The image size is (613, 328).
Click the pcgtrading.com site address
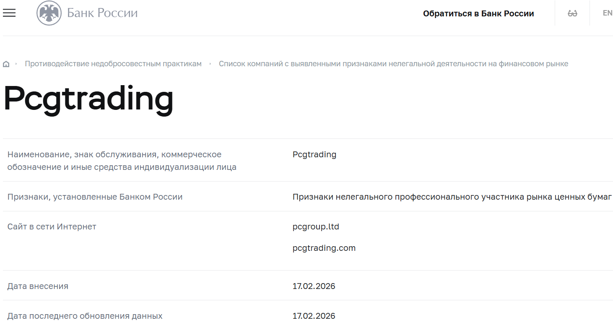click(x=323, y=248)
